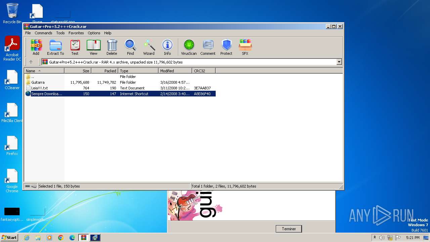Select the Guitarra folder row
Screen dimensions: 430x242
click(x=120, y=82)
